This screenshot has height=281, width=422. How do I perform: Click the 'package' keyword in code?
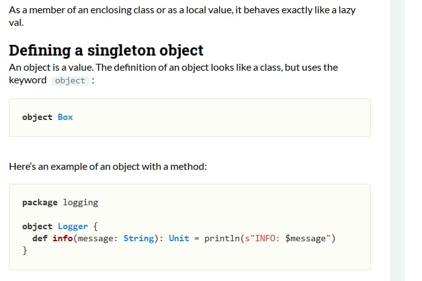pyautogui.click(x=40, y=203)
